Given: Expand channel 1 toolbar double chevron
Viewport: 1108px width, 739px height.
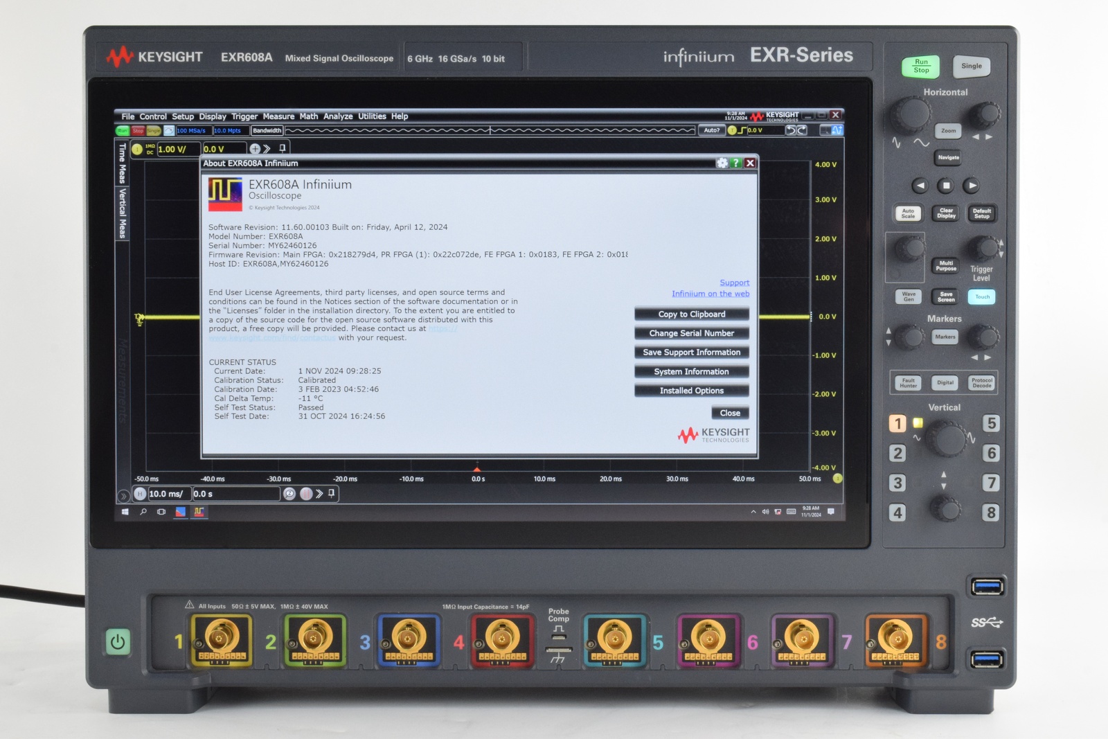Looking at the screenshot, I should pos(267,149).
